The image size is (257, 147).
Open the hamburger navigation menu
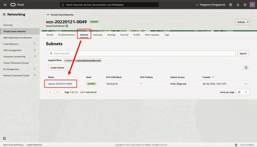click(5, 5)
